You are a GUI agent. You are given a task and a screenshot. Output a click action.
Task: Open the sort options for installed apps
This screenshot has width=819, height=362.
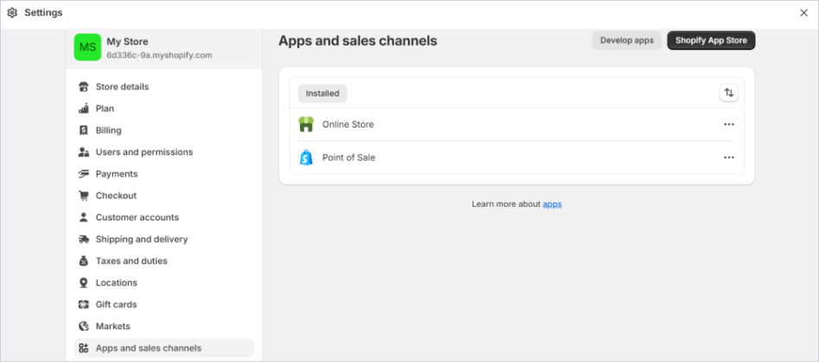[728, 93]
